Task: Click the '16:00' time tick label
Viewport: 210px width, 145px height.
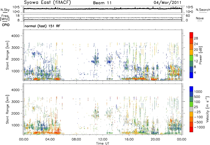Action: pyautogui.click(x=129, y=140)
